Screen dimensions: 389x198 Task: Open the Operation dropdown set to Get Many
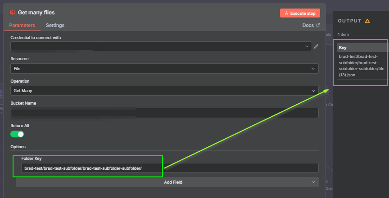coord(164,91)
